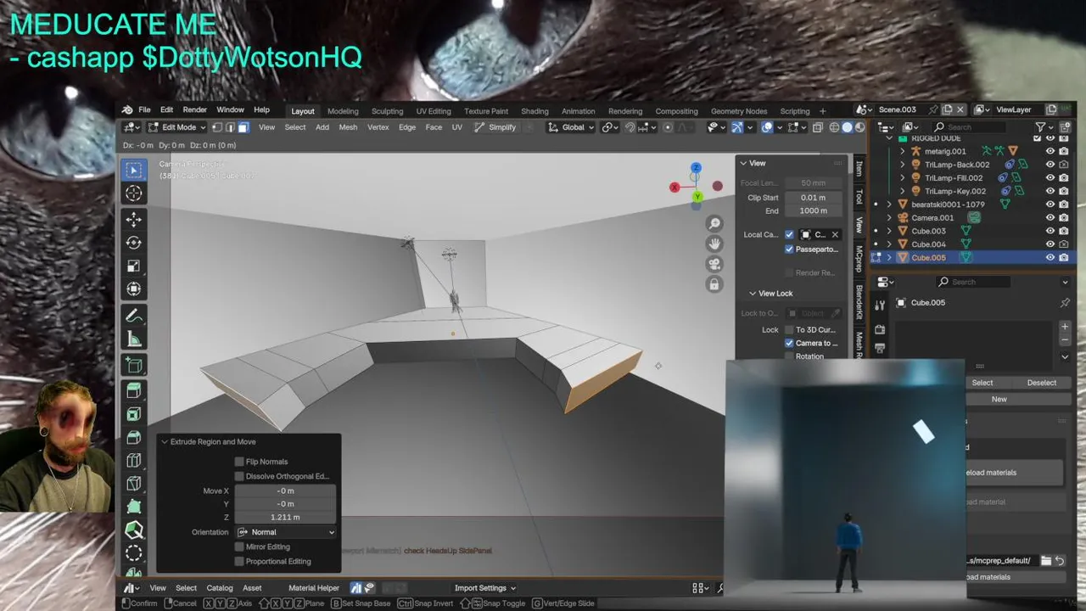Select the Poly Build tool

[134, 507]
